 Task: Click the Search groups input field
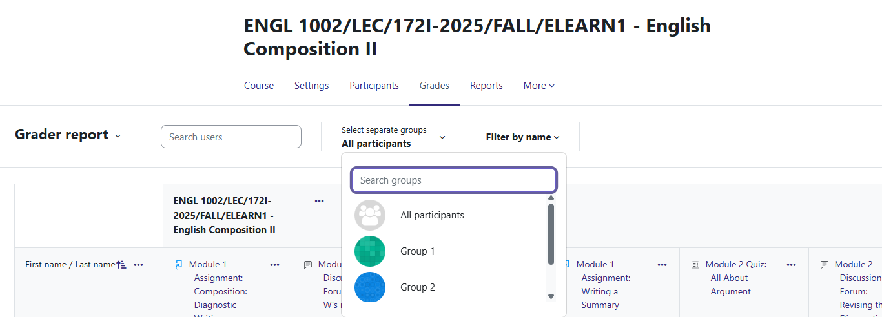[454, 180]
